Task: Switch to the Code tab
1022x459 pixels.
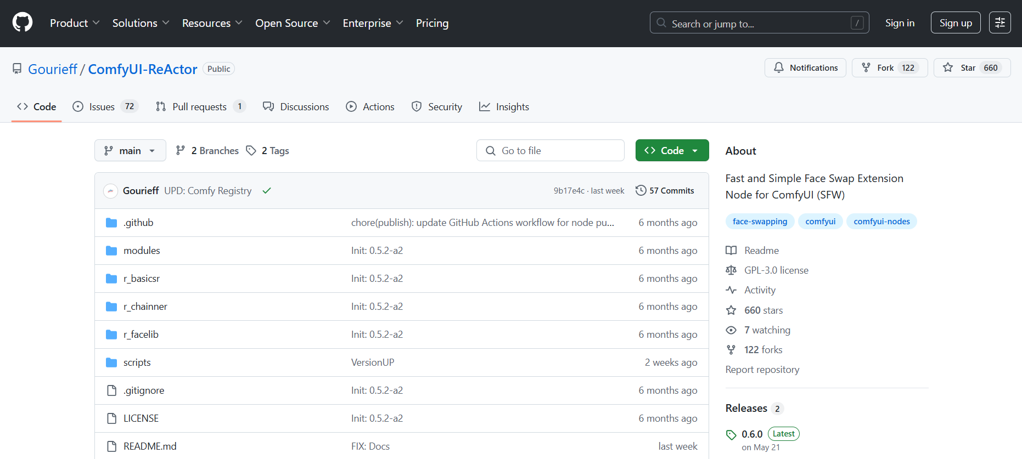Action: pos(37,106)
